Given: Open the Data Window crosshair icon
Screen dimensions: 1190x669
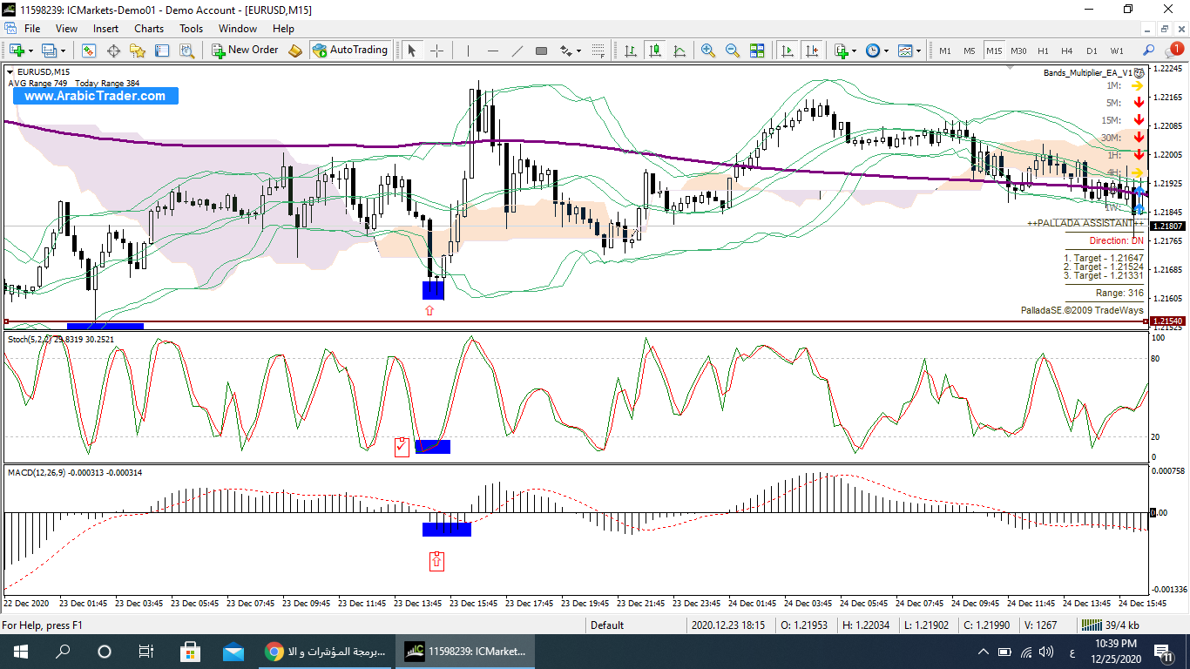Looking at the screenshot, I should click(x=113, y=51).
